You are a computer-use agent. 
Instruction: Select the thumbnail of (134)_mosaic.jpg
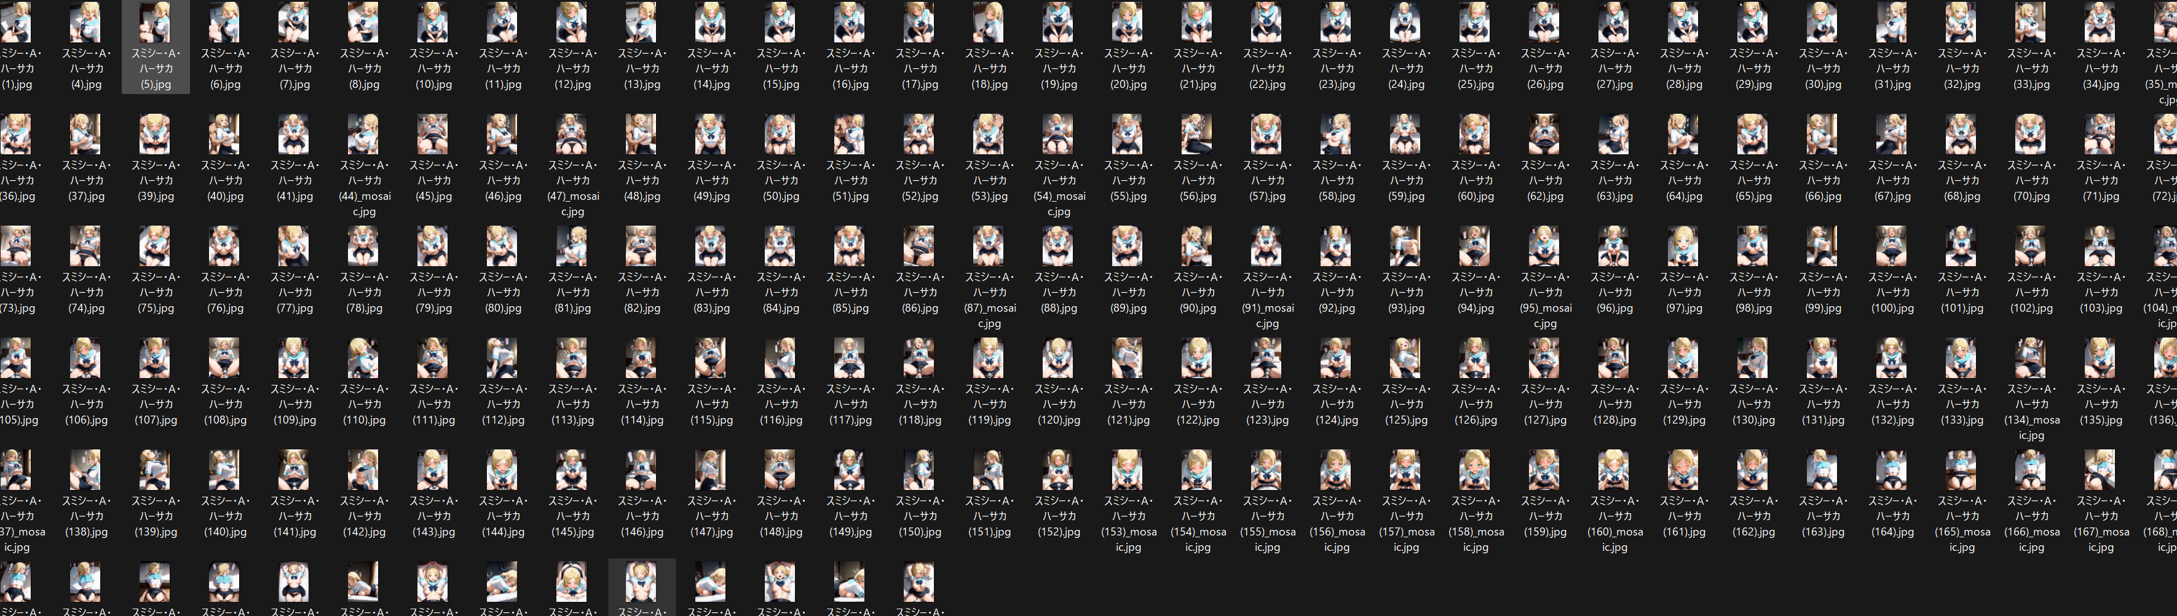click(2030, 357)
